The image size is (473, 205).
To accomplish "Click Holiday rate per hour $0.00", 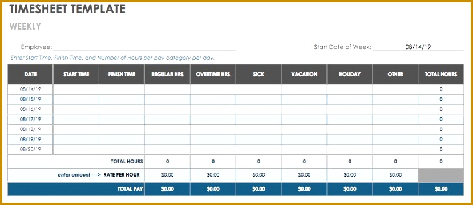I will (350, 175).
